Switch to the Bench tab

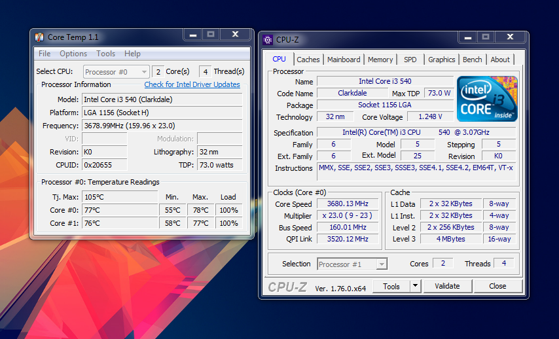(473, 60)
